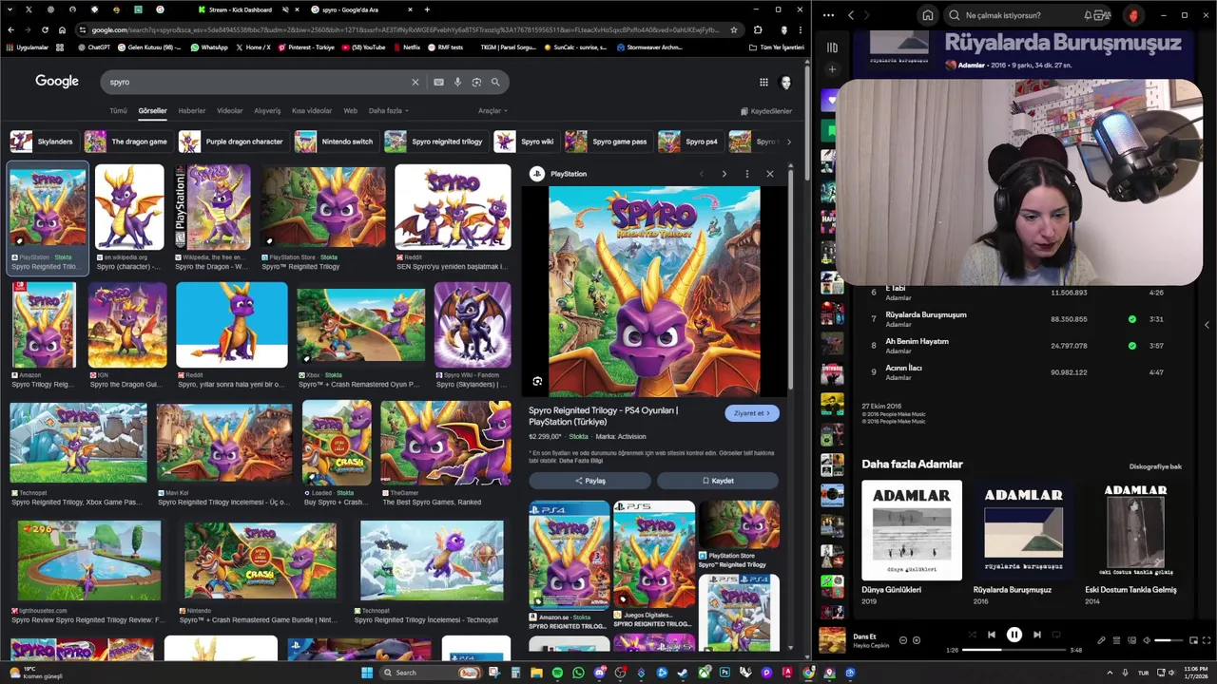The image size is (1217, 684).
Task: Open Spotify queue icon
Action: (1116, 640)
